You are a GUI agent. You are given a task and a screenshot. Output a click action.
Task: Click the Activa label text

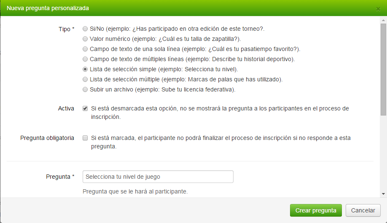66,108
